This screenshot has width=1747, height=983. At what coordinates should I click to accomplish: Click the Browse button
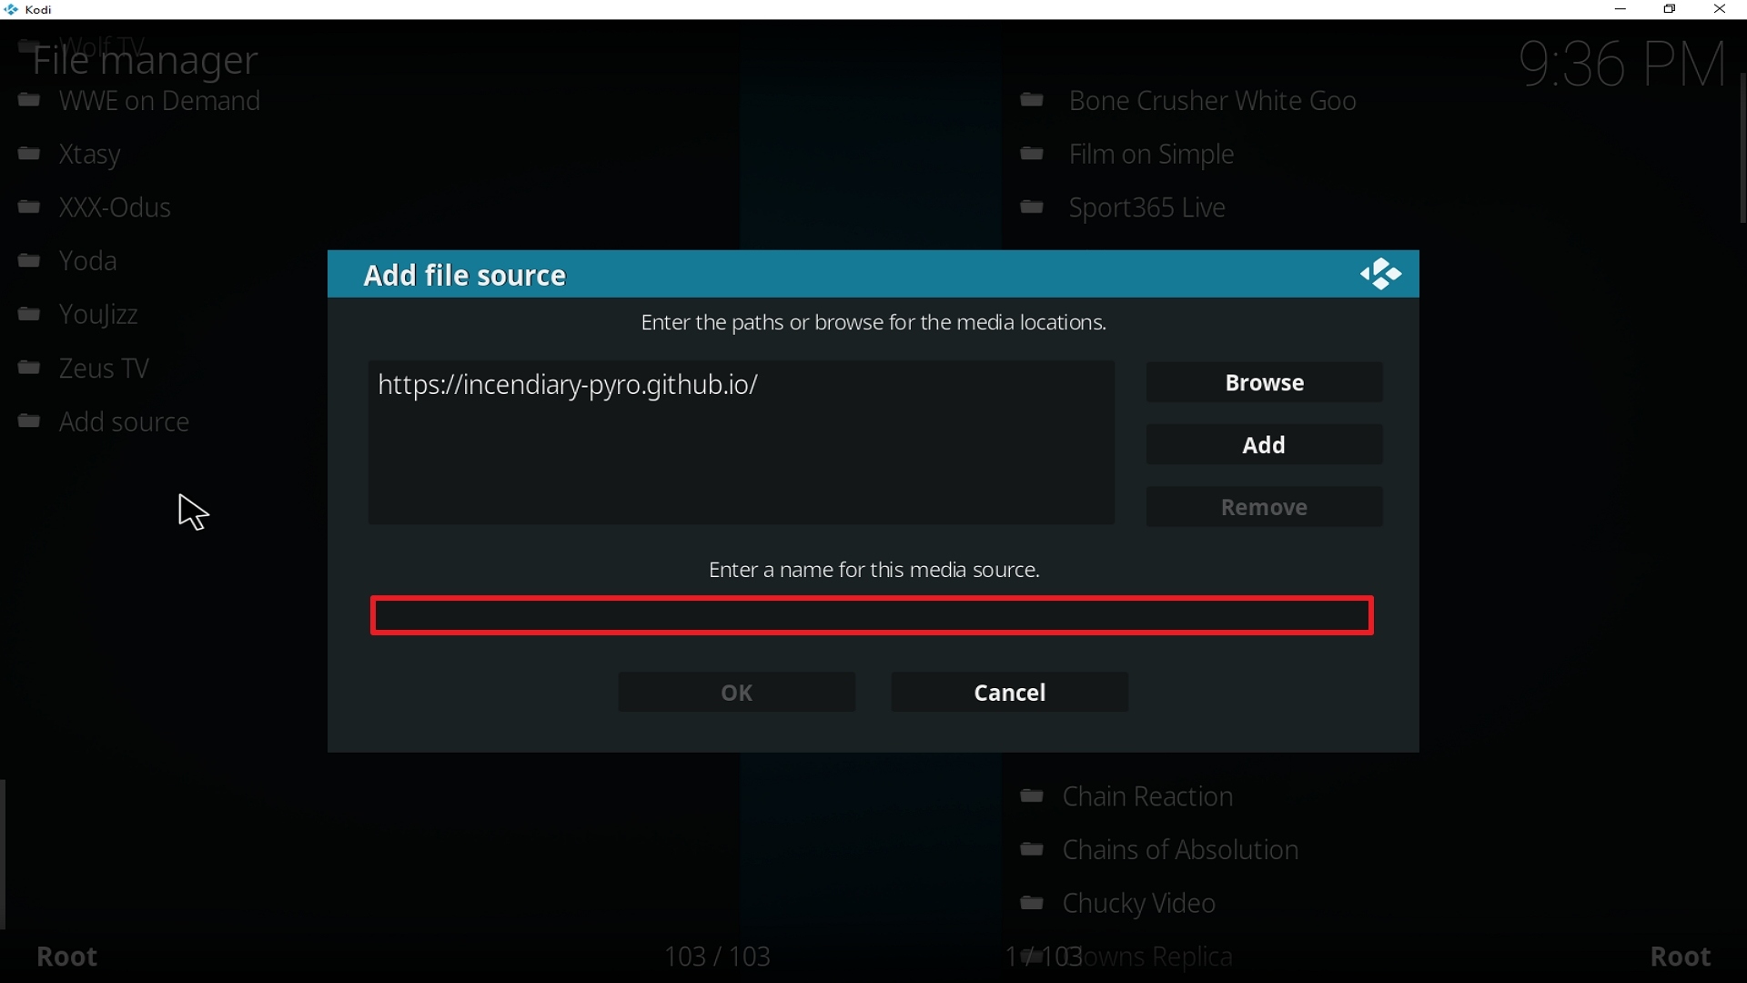[1265, 383]
